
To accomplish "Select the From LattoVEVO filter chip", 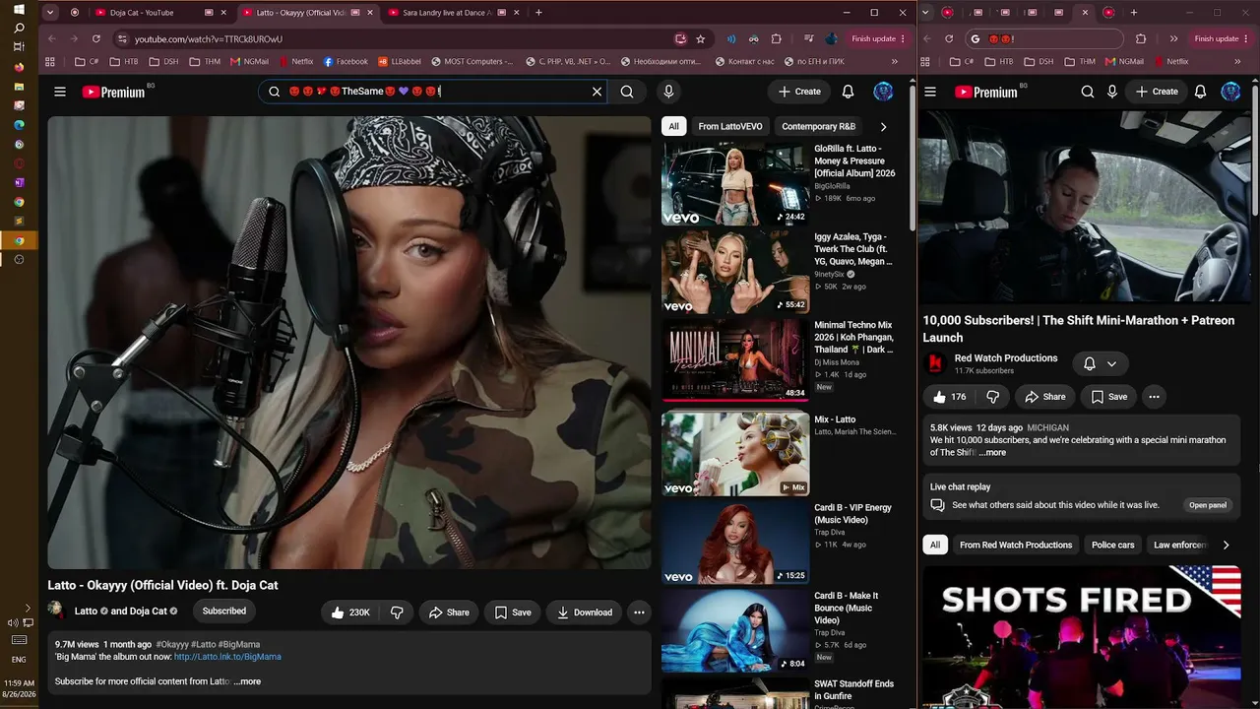I will [730, 126].
